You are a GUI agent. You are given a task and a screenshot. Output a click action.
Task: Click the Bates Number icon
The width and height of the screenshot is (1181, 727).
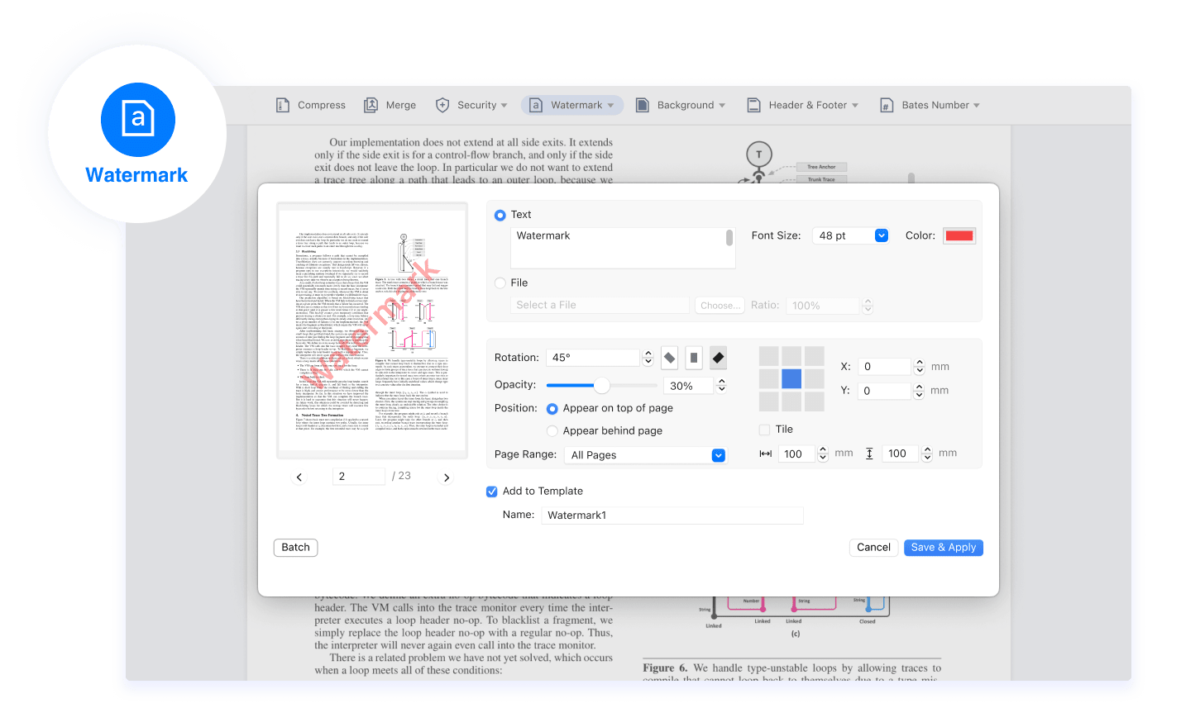pos(887,106)
